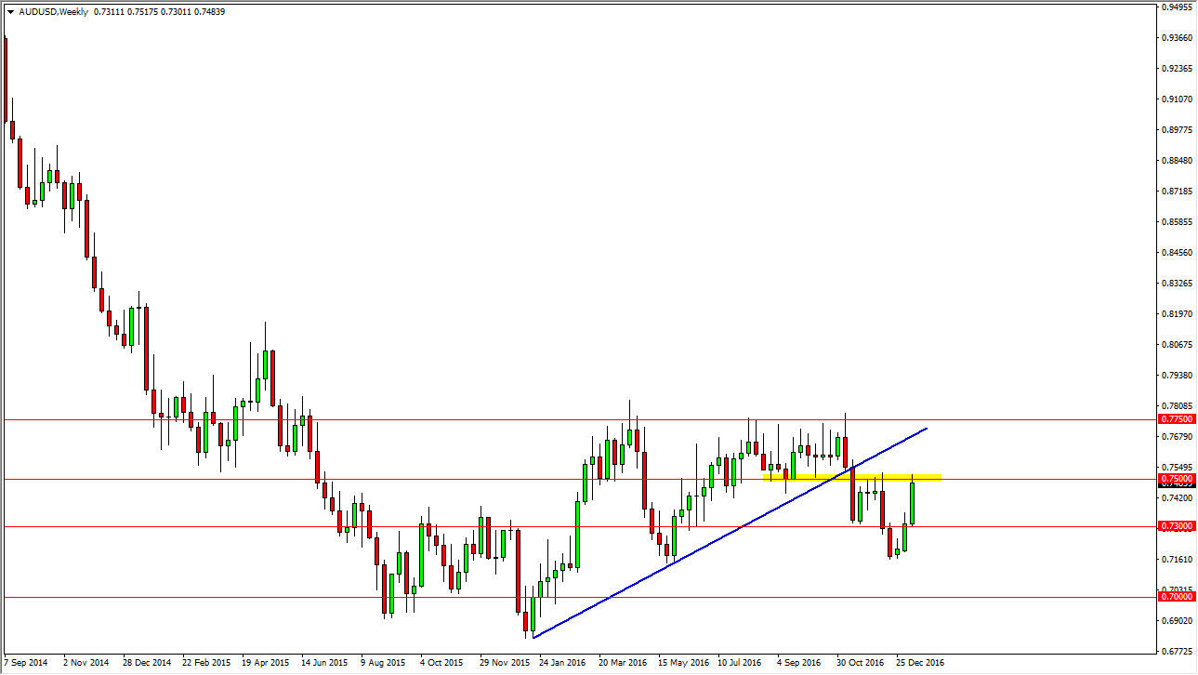1198x675 pixels.
Task: Click the 0.67725 value on price axis
Action: pyautogui.click(x=1175, y=651)
